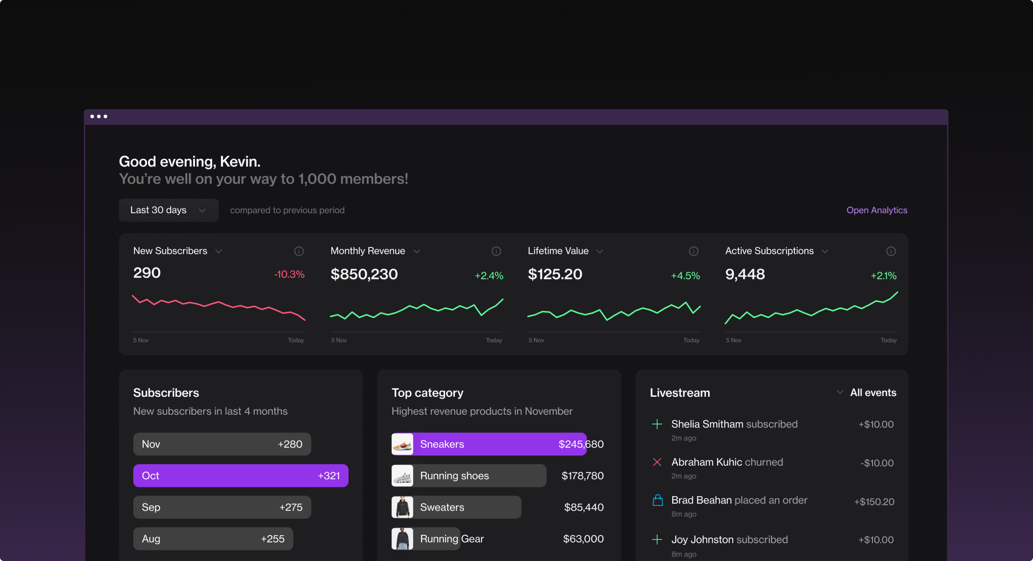Select the Aug +255 subscribers bar

click(213, 539)
